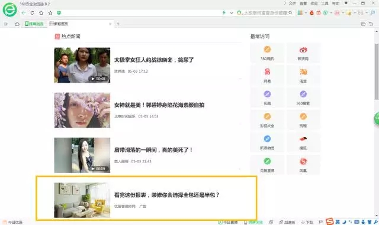Play the 00:09 video thumbnail
This screenshot has height=225, width=379.
coord(82,155)
